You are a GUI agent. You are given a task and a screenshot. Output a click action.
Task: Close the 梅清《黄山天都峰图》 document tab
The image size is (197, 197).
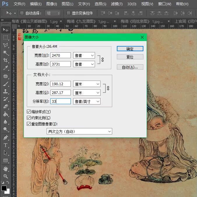pyautogui.click(x=61, y=21)
